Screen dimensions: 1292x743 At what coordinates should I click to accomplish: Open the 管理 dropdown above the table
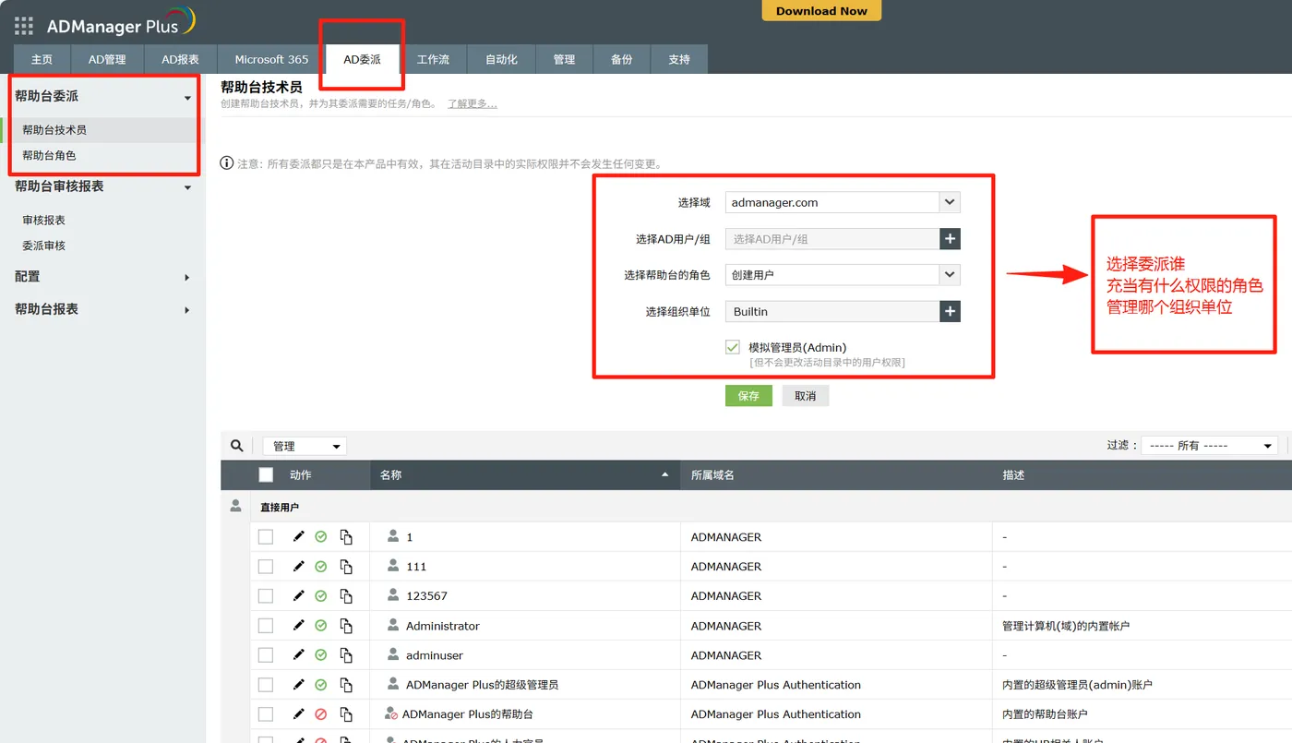point(305,446)
